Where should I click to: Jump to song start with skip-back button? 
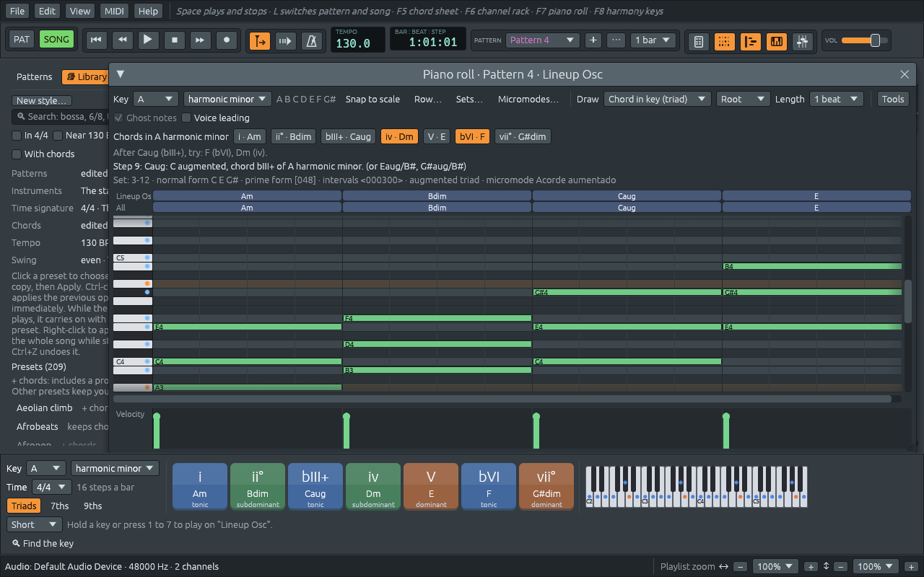(x=95, y=40)
